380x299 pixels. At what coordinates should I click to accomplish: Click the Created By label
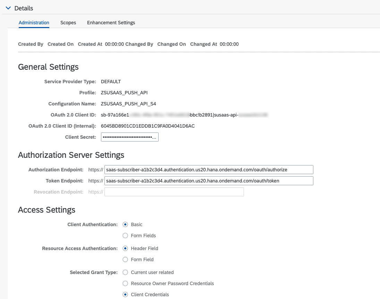(x=31, y=44)
